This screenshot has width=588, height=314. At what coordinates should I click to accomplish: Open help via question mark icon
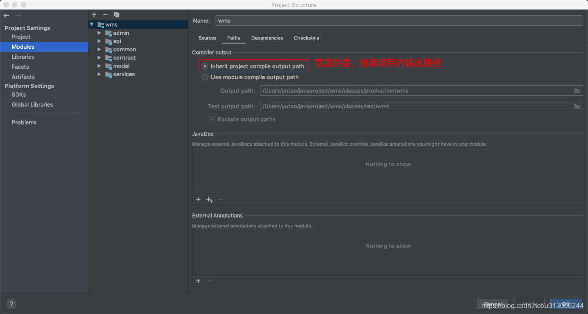point(11,304)
